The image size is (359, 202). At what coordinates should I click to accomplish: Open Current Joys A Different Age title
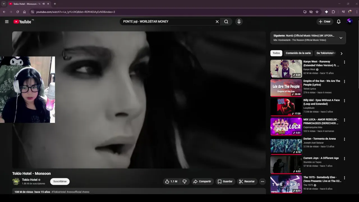tap(321, 158)
